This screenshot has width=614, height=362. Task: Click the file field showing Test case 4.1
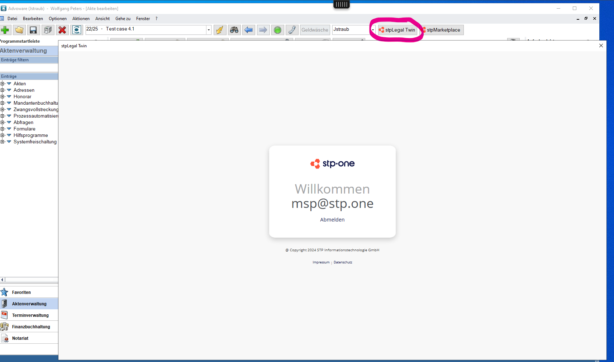(146, 30)
